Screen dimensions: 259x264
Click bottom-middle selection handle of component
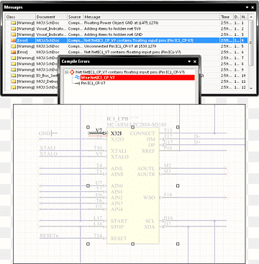(x=133, y=244)
